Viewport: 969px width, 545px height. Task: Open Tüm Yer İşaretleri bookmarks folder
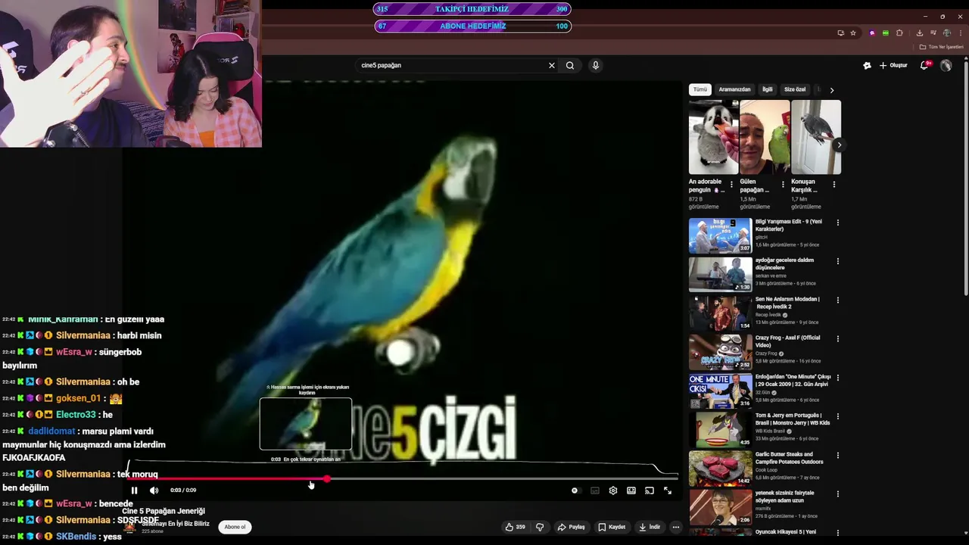point(941,47)
